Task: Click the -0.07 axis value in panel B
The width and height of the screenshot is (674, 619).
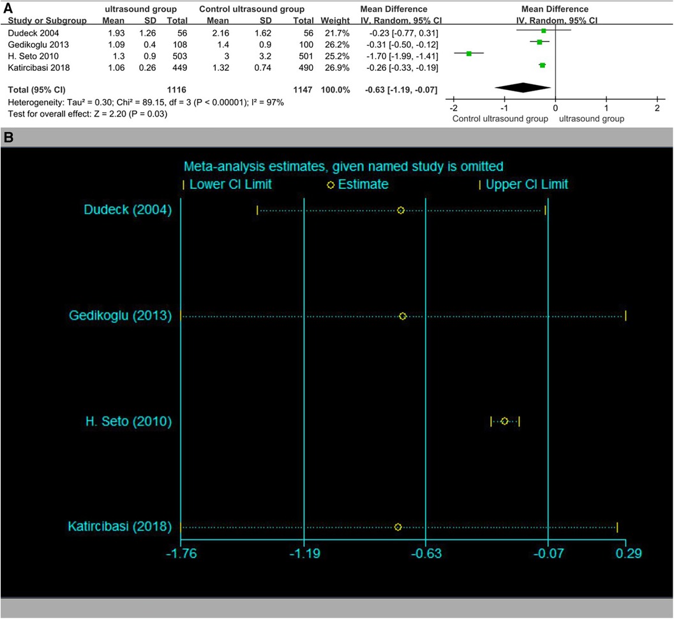Action: point(548,553)
